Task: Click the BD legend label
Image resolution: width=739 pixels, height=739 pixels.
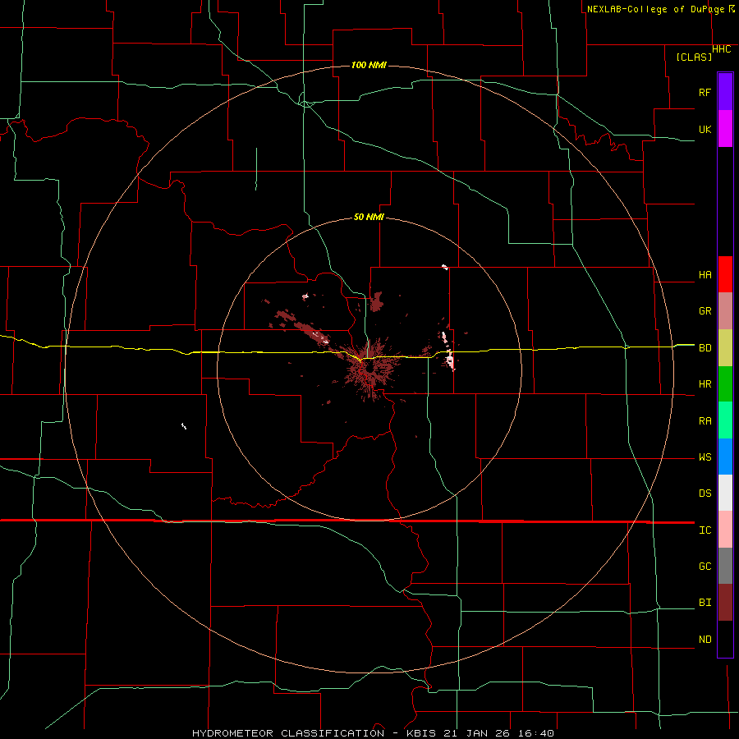Action: (705, 348)
